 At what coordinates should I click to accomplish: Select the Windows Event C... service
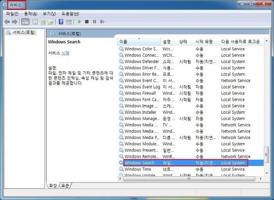pyautogui.click(x=142, y=81)
